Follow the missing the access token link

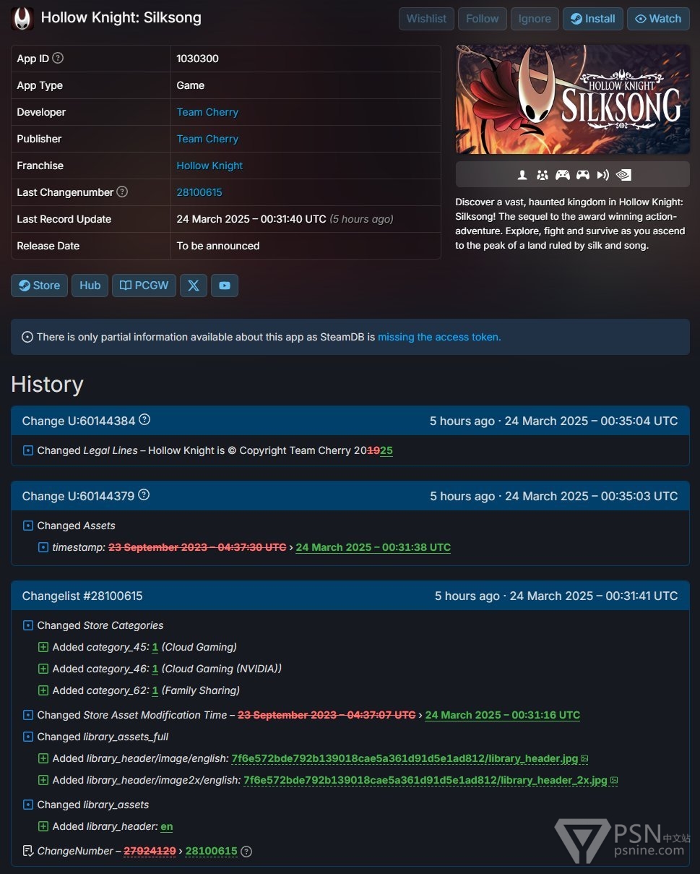coord(439,337)
